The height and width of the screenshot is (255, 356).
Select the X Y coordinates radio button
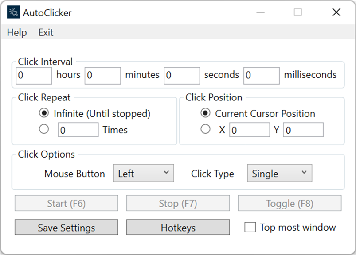coord(205,130)
